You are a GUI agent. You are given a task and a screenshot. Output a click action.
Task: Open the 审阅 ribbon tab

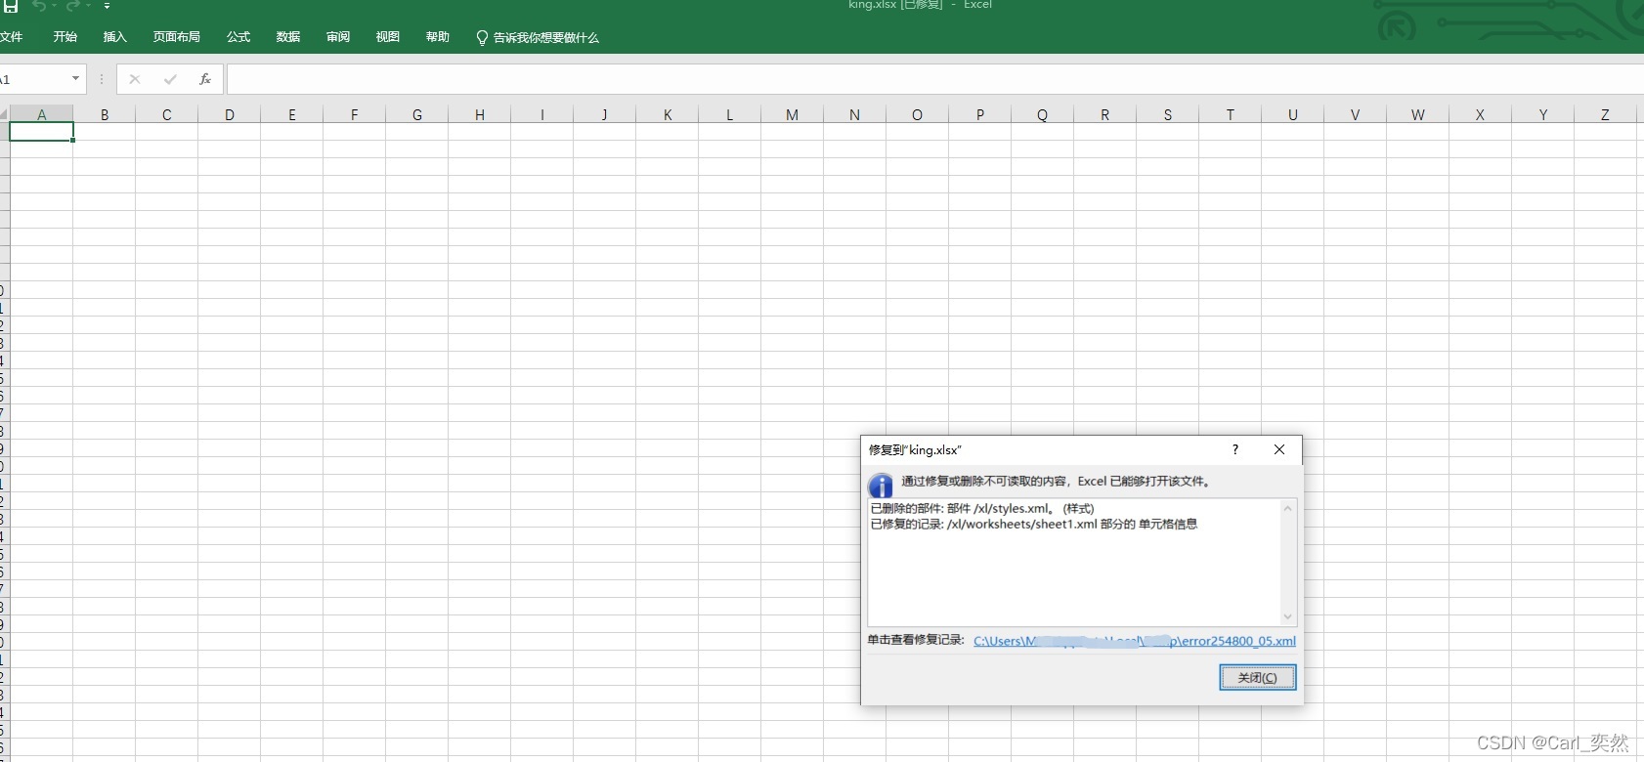[x=338, y=37]
